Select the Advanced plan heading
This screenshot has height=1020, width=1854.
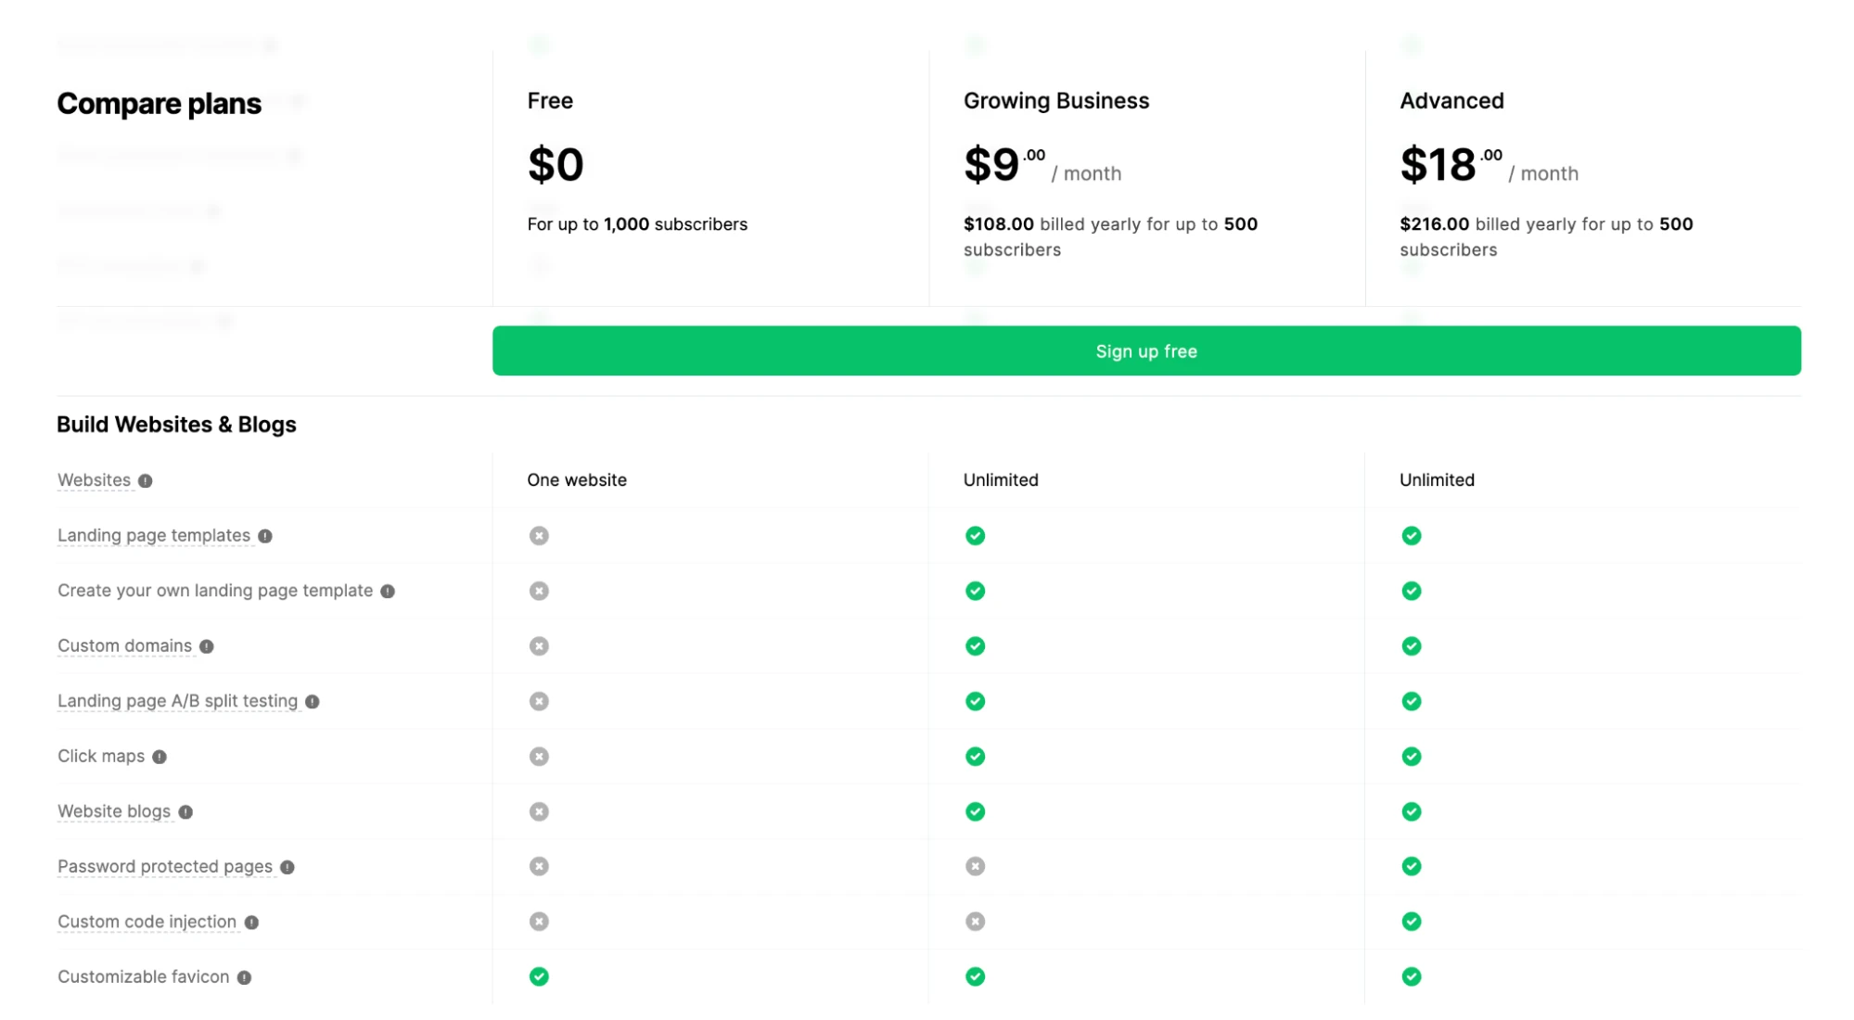click(x=1451, y=101)
